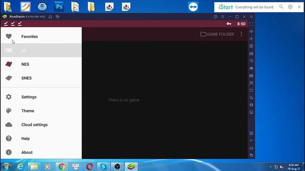Open the Help entry
The height and width of the screenshot is (171, 305).
coord(41,138)
